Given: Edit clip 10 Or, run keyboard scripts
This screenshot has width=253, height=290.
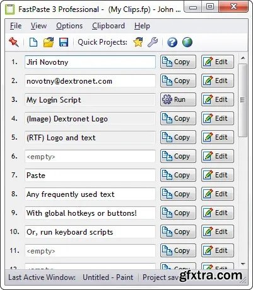Looking at the screenshot, I should [x=218, y=231].
